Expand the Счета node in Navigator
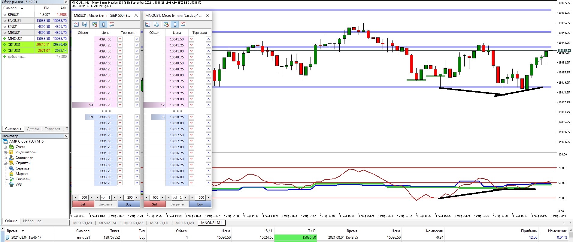The image size is (573, 242). coord(5,147)
